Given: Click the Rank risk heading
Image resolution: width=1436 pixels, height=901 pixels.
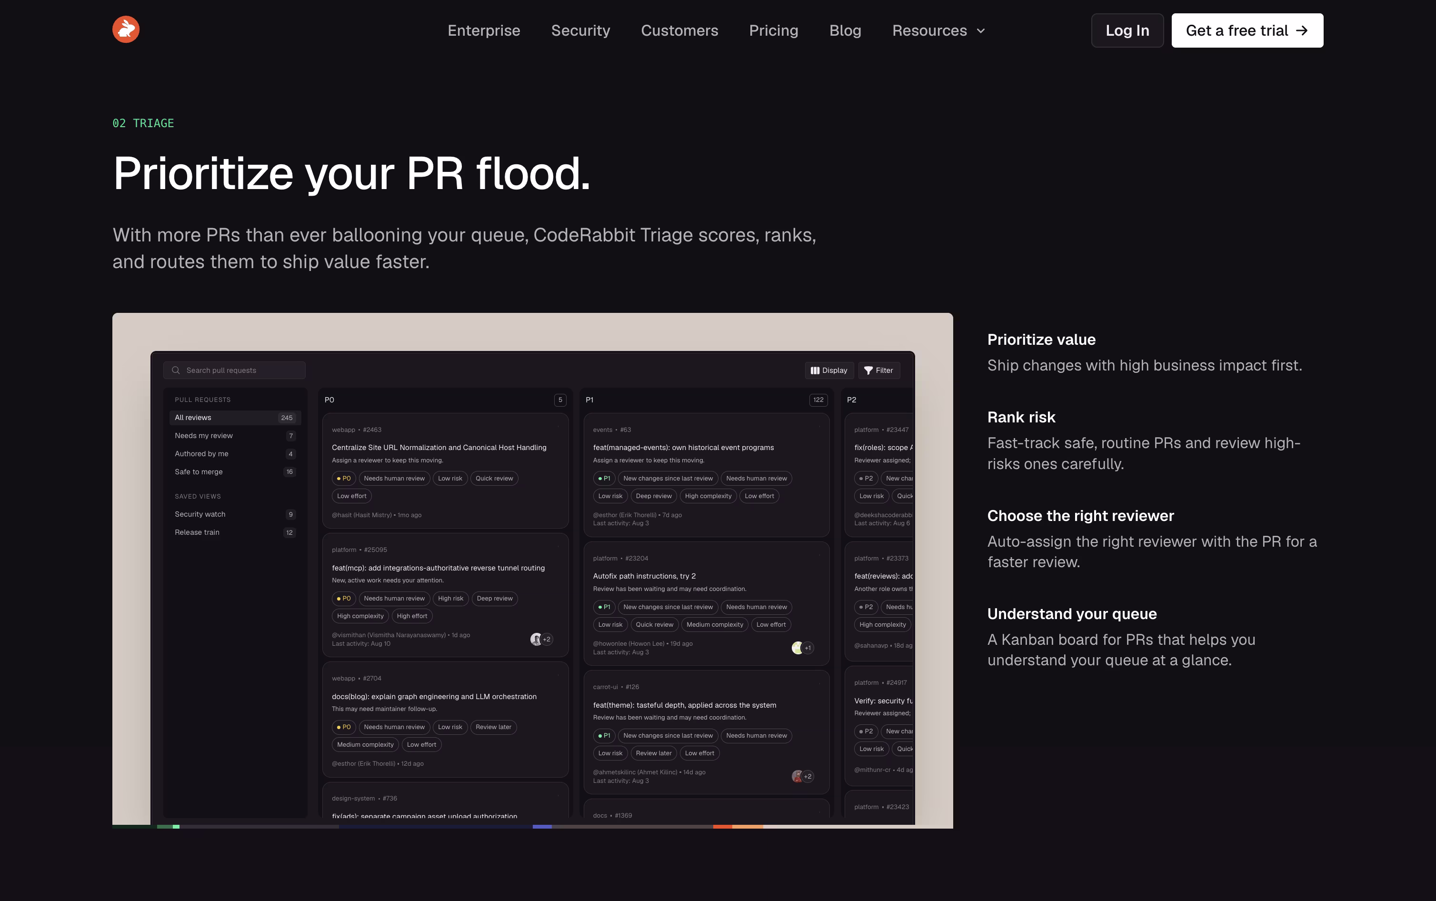Looking at the screenshot, I should point(1021,417).
